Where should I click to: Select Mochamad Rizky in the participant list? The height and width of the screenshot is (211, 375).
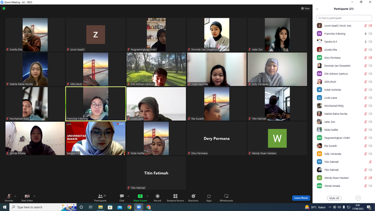coord(344,105)
